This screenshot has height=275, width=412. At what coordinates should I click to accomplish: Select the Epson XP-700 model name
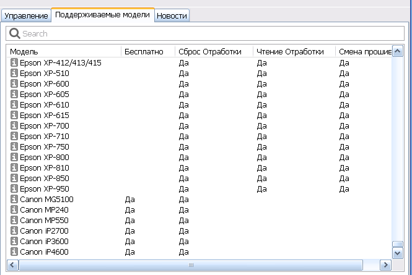(x=45, y=125)
